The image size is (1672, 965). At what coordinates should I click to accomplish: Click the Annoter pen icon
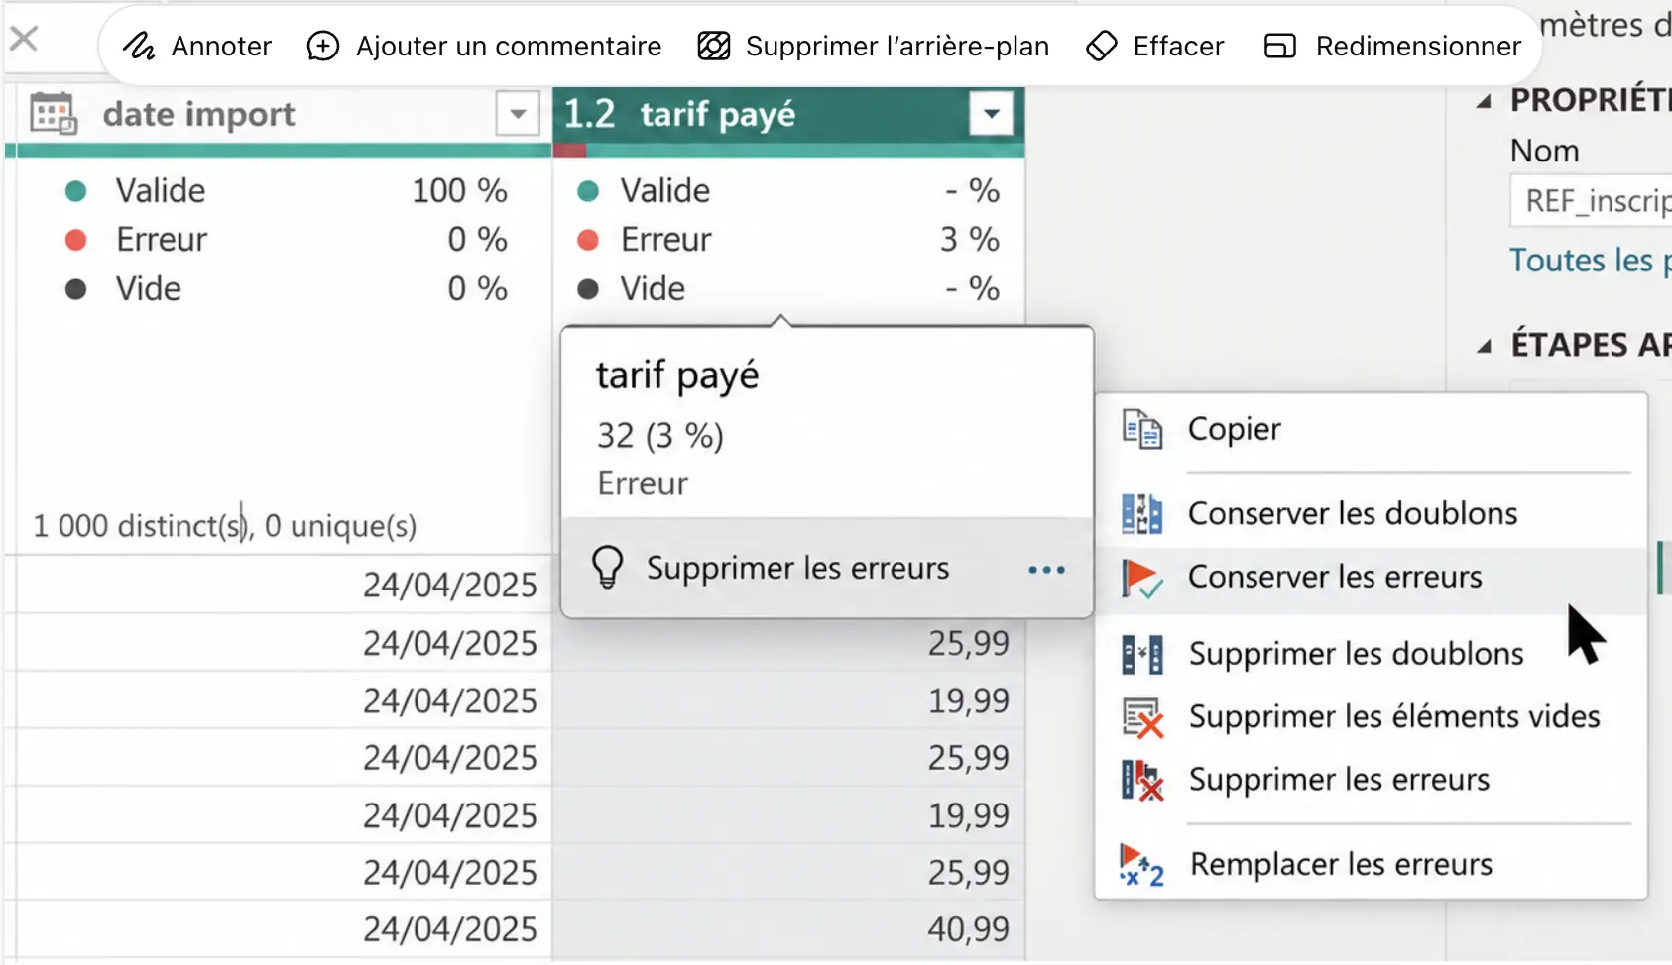click(x=139, y=46)
